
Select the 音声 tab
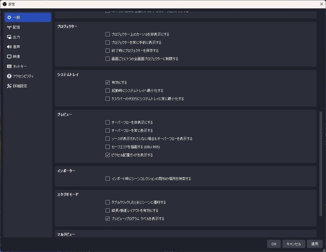(x=28, y=47)
